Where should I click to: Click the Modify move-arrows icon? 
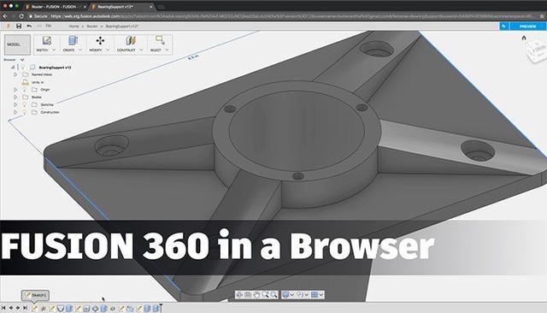coord(100,41)
